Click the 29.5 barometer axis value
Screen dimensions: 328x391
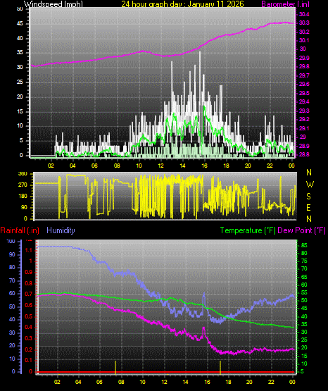[x=304, y=93]
